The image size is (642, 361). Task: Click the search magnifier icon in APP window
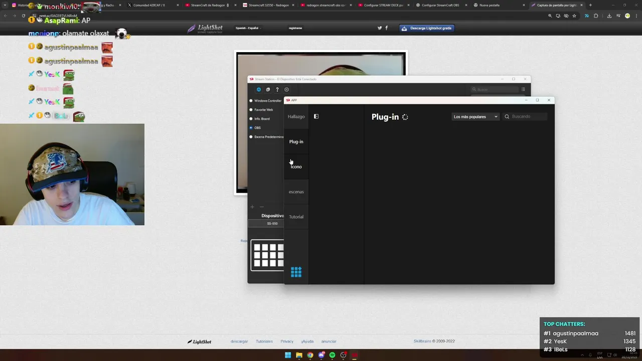[x=507, y=116]
